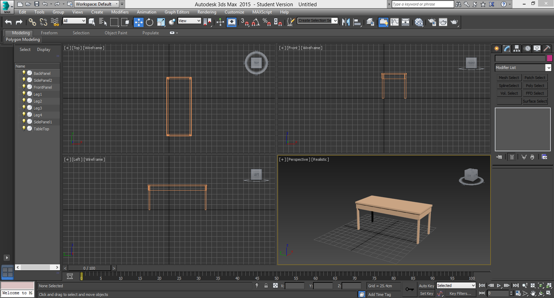Viewport: 554px width, 298px height.
Task: Toggle the 3D Snaps magnet button
Action: pyautogui.click(x=245, y=22)
